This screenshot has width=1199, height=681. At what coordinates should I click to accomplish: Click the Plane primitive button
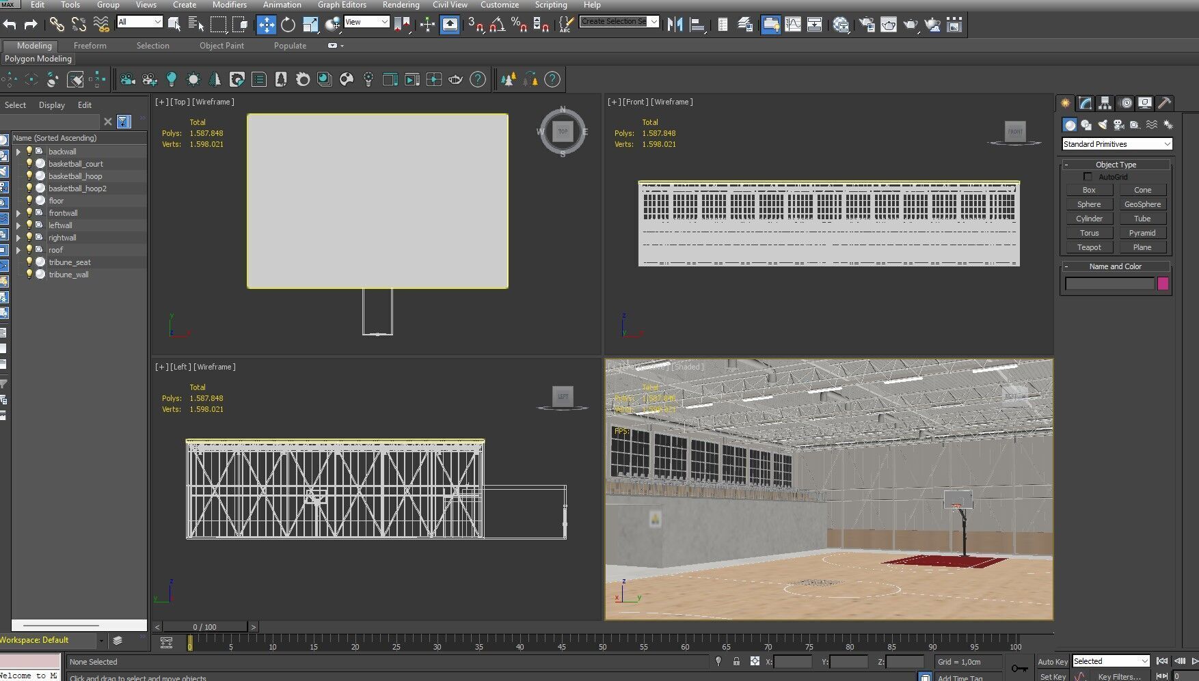point(1142,247)
